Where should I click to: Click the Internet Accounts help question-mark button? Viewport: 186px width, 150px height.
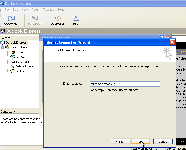click(x=162, y=37)
